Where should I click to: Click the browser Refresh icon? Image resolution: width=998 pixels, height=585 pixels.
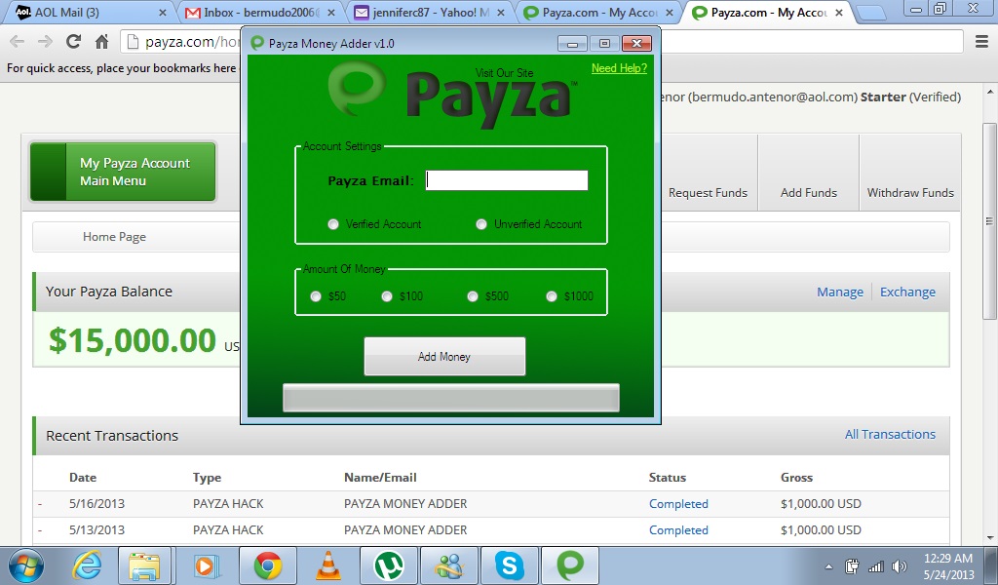[72, 43]
